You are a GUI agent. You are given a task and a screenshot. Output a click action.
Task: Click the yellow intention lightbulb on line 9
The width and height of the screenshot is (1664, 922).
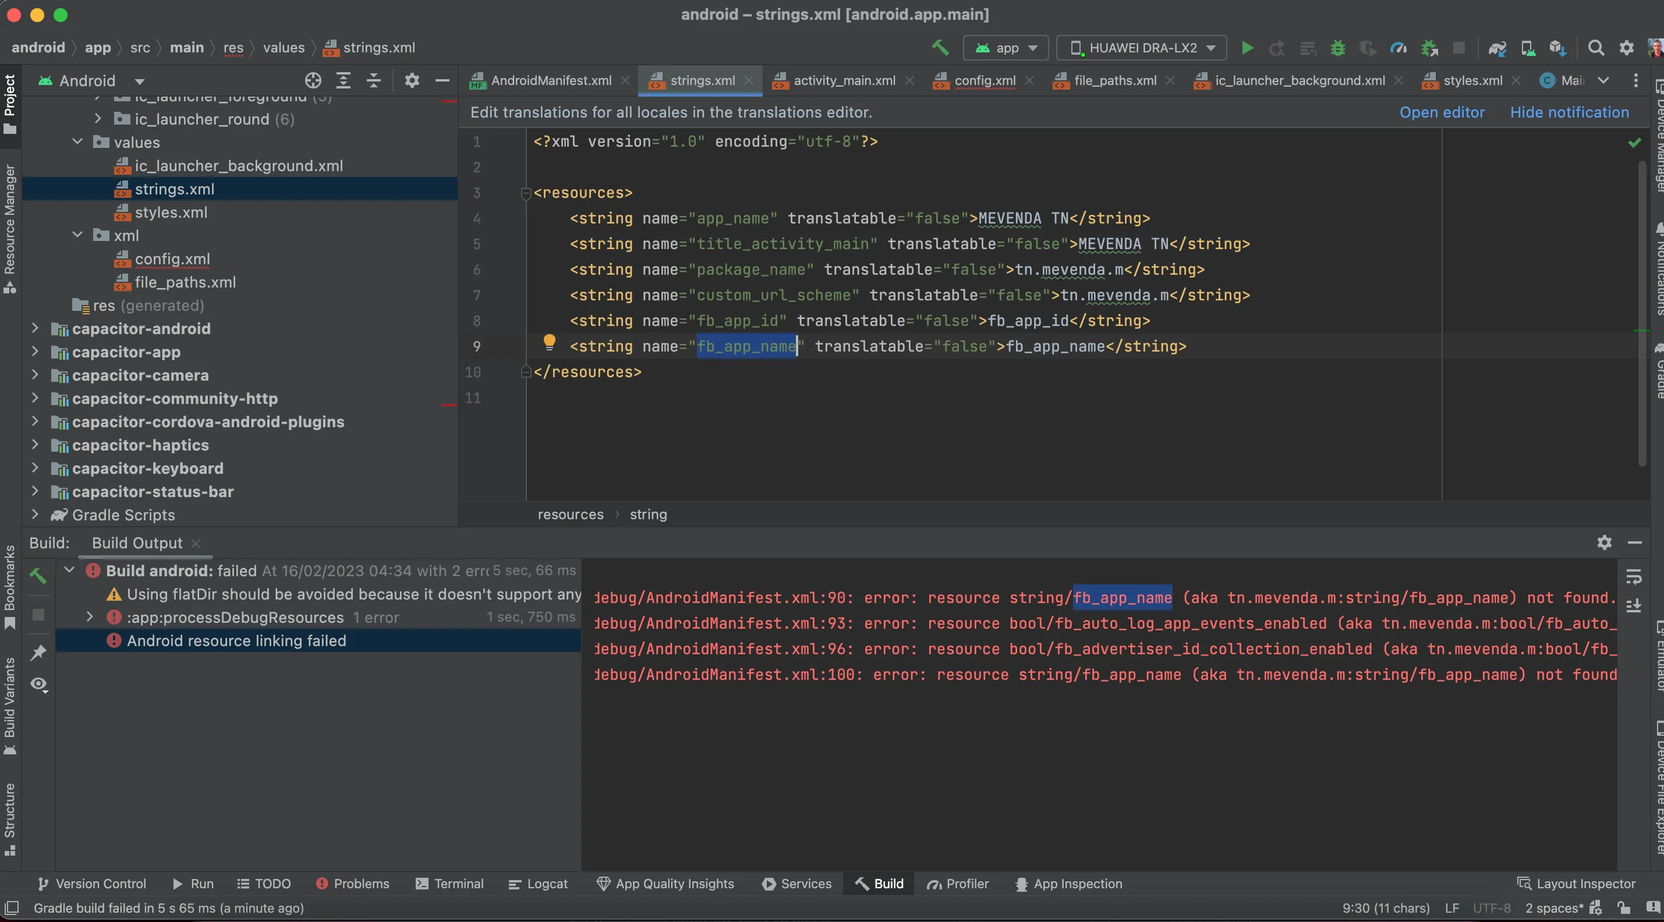pos(549,342)
